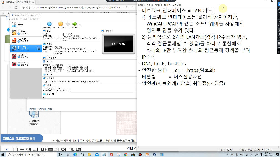Open Notepad 파일(F) menu
This screenshot has width=280, height=157.
[x=141, y=5]
